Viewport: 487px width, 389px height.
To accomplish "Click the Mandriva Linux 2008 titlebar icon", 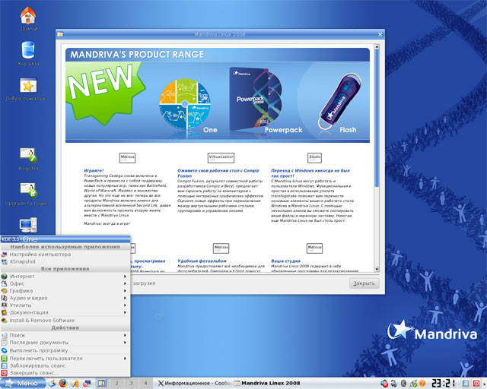I will pos(60,34).
